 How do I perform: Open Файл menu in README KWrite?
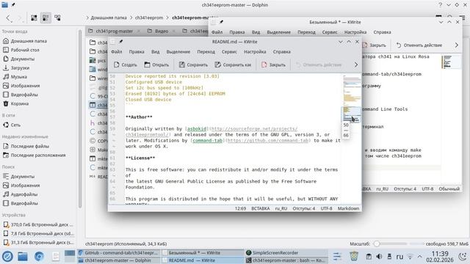click(116, 52)
